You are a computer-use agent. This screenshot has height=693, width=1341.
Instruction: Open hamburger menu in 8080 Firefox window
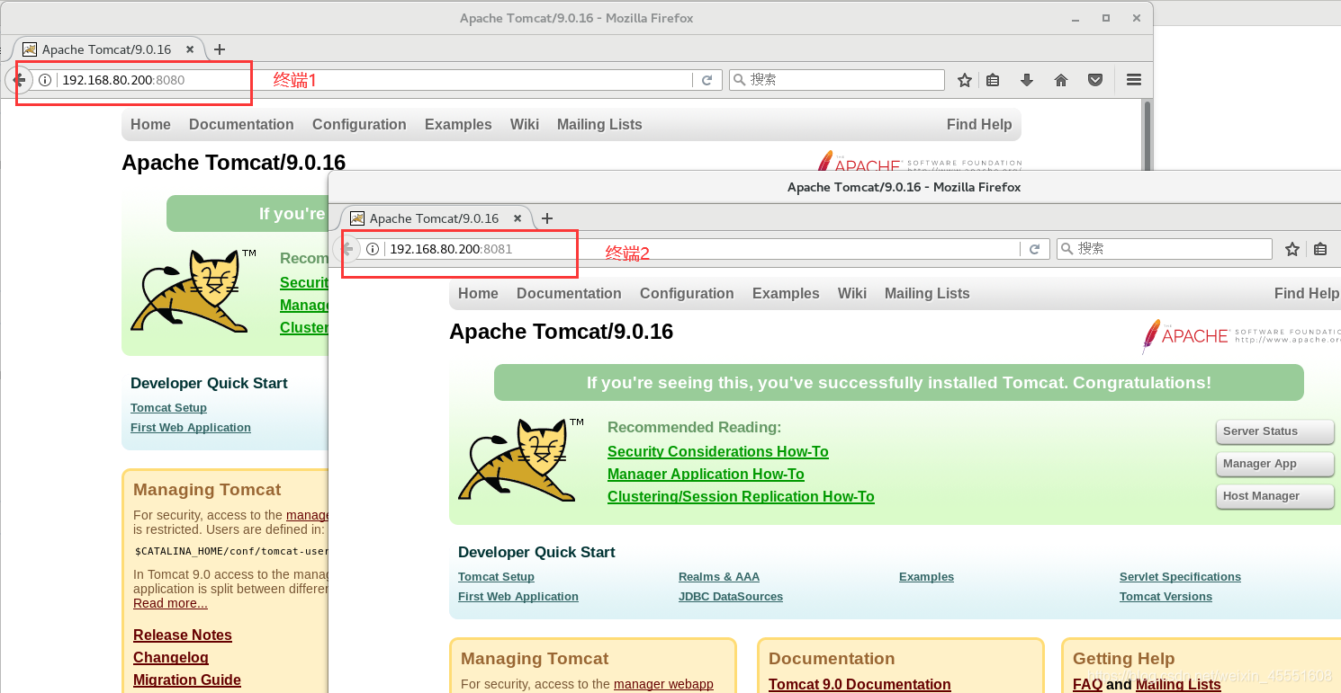tap(1134, 80)
